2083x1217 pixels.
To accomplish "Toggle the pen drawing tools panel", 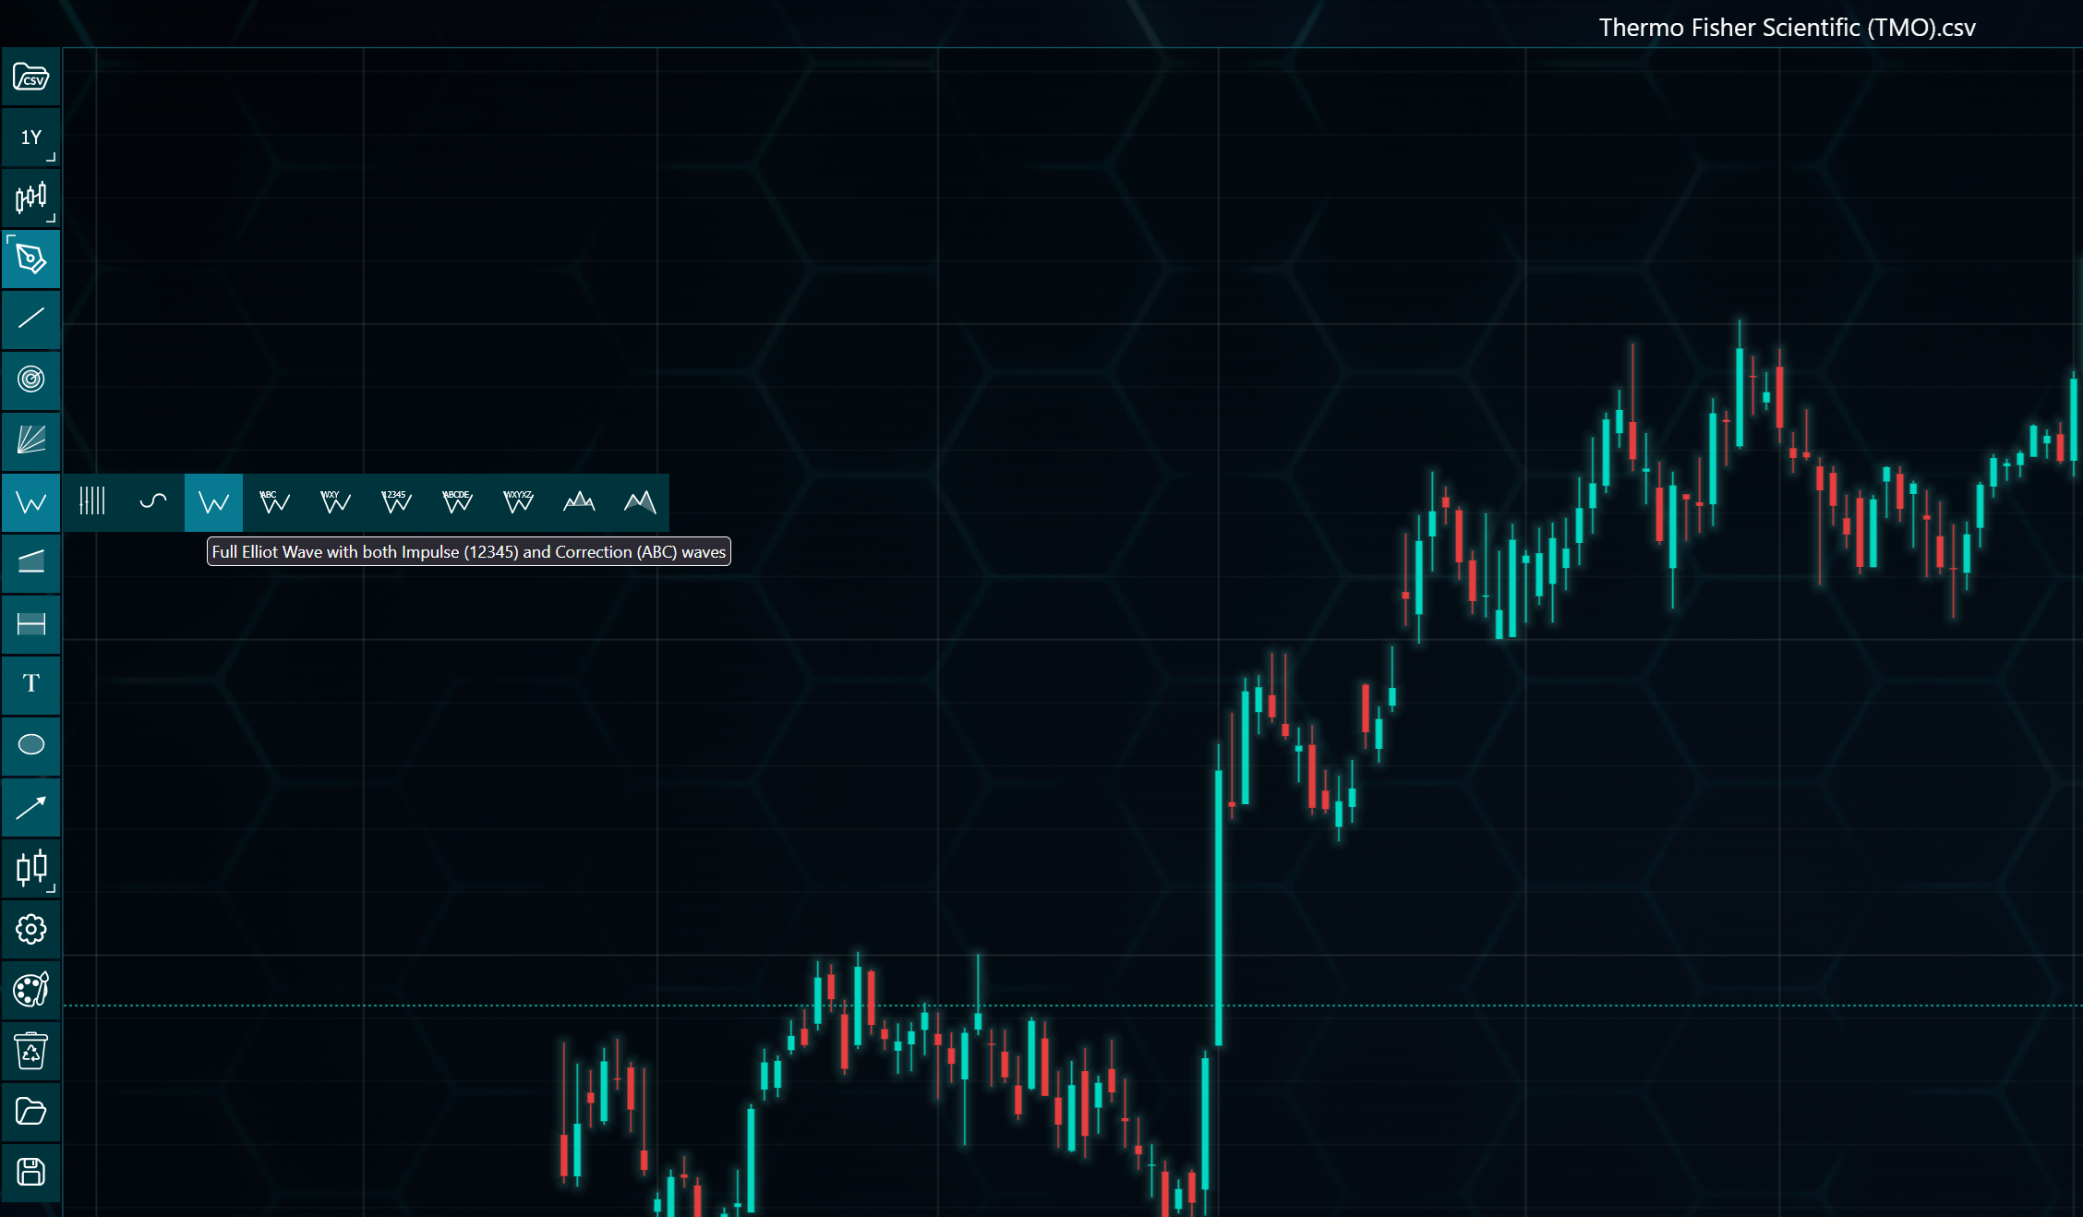I will [30, 259].
